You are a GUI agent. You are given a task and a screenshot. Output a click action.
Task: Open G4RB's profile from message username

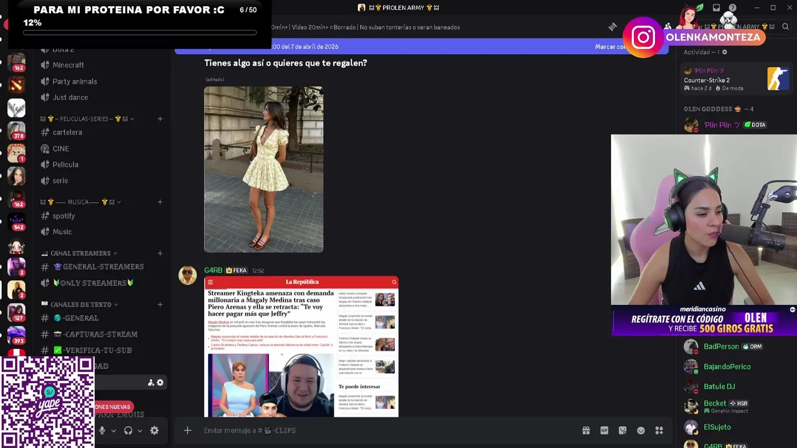(213, 271)
